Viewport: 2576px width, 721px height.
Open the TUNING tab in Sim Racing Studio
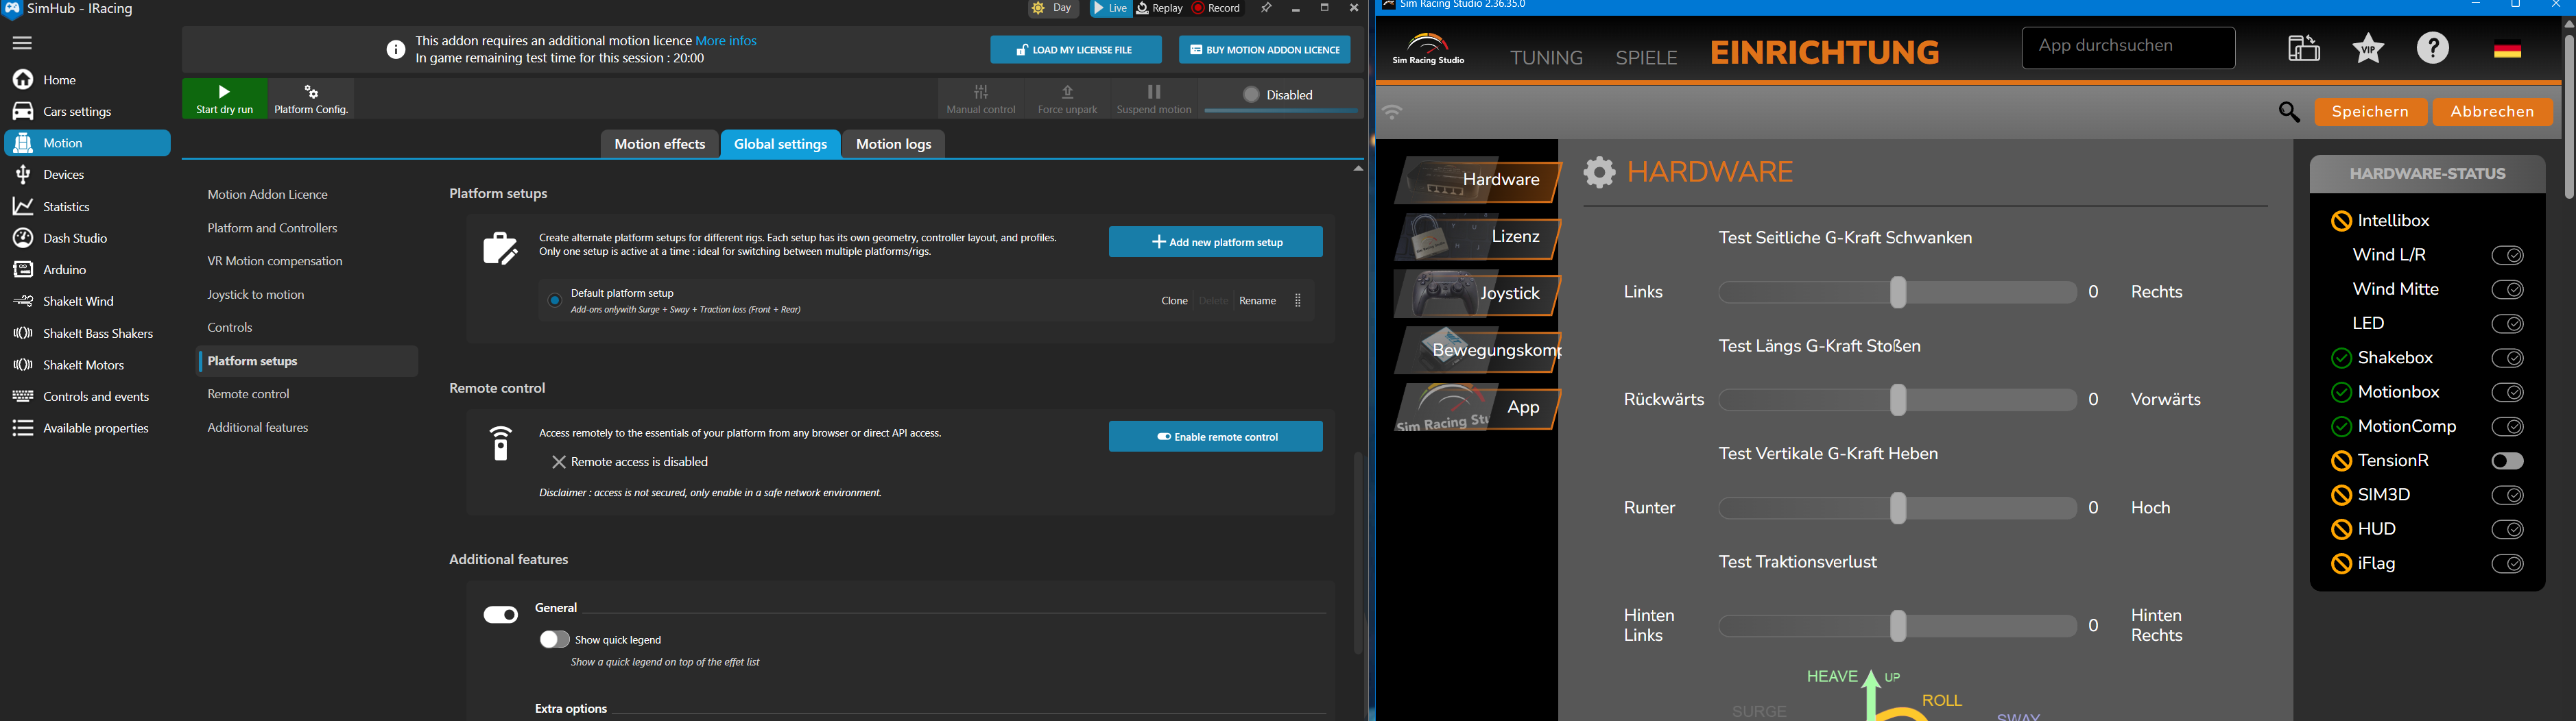(x=1546, y=58)
